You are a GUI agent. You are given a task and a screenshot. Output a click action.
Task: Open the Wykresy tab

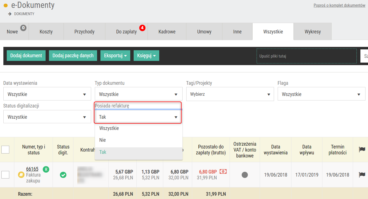[x=313, y=32]
